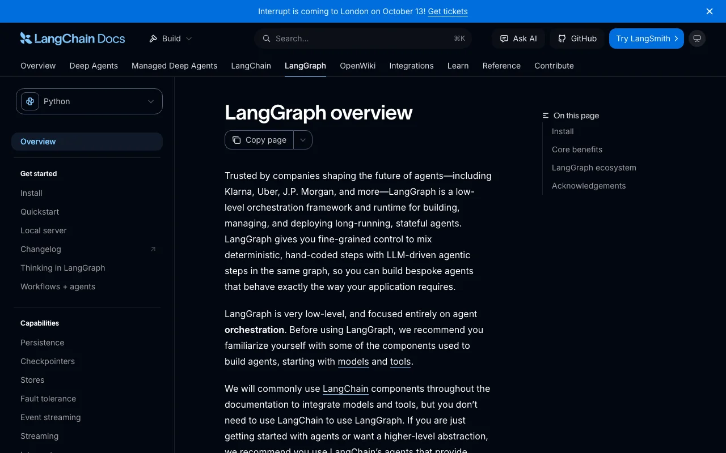Focus the Search input field
Screen dimensions: 726x453
[x=363, y=39]
